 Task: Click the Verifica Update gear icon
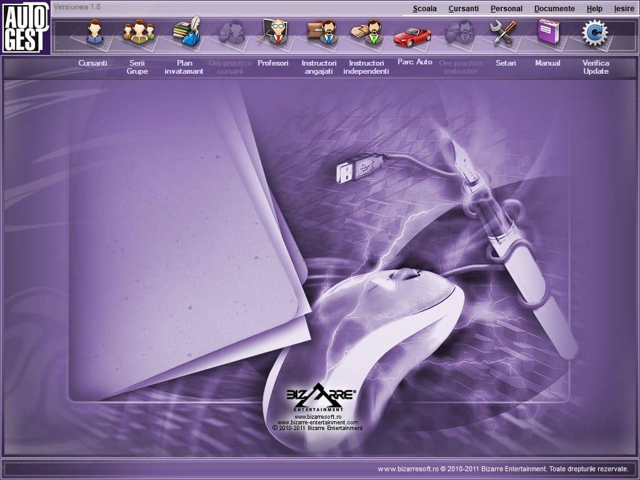coord(594,32)
